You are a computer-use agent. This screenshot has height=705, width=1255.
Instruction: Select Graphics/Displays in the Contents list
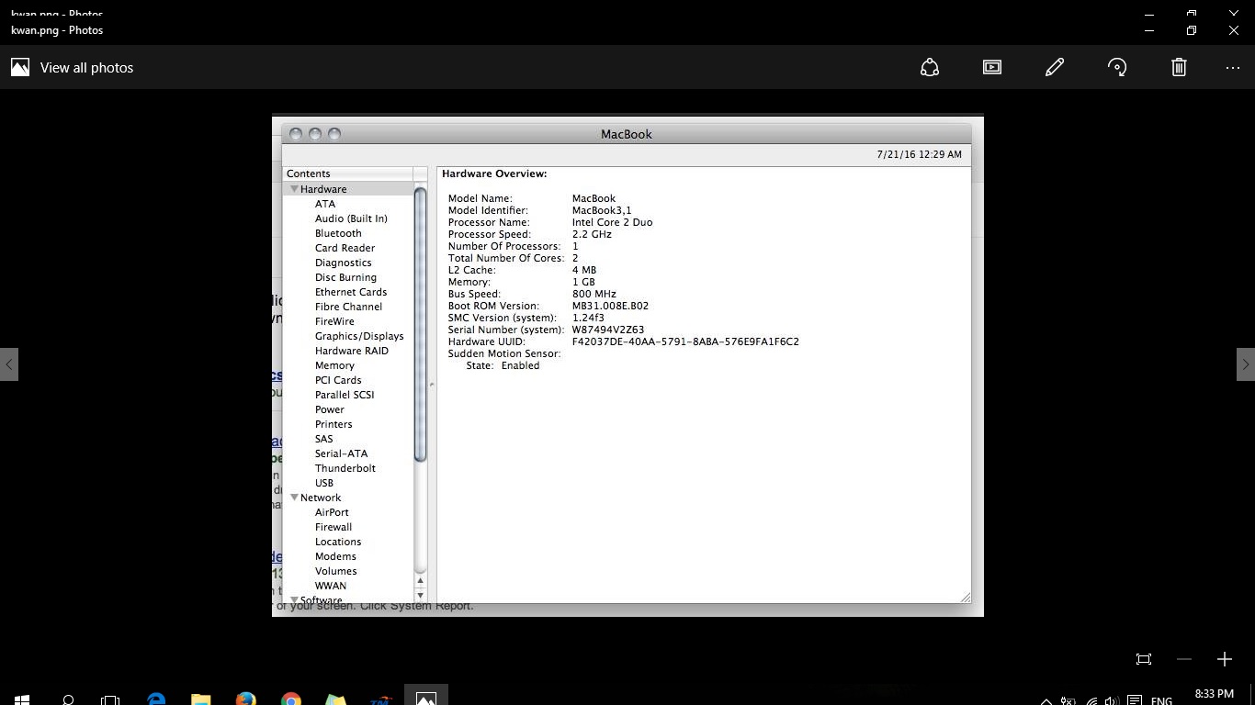[359, 336]
